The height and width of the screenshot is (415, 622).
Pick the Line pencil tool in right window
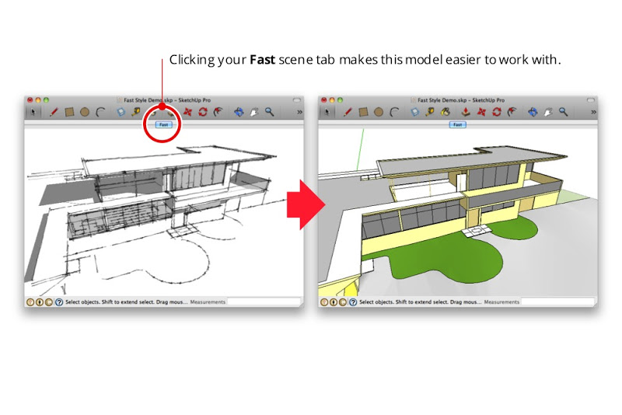[348, 112]
